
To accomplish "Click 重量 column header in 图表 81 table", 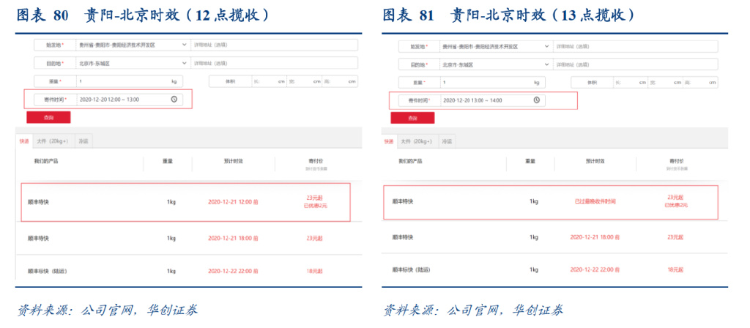I will tap(530, 161).
